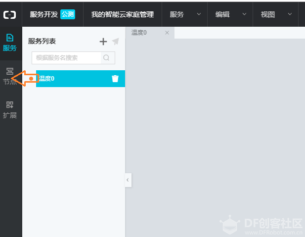Select 温度0 in the service list
The image size is (305, 237).
pos(81,79)
